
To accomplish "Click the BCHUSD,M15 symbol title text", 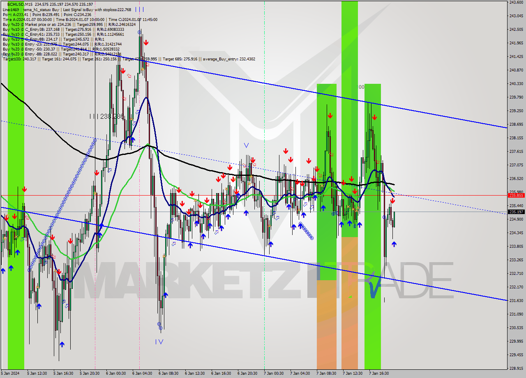I will (21, 4).
